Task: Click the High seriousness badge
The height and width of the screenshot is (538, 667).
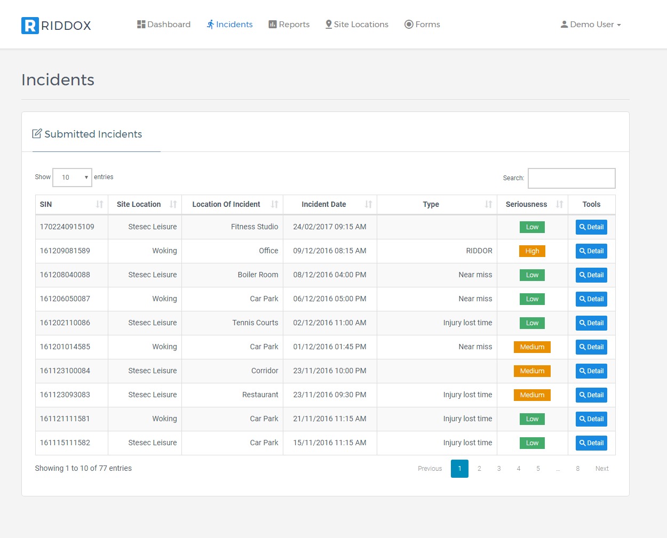Action: click(532, 251)
